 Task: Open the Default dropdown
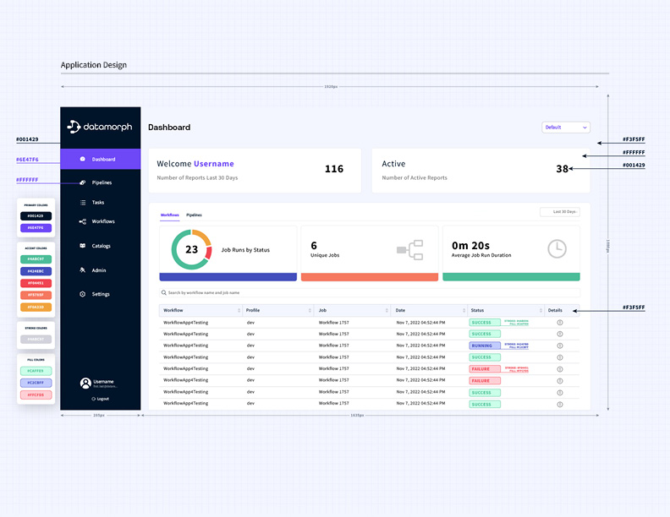(x=566, y=127)
